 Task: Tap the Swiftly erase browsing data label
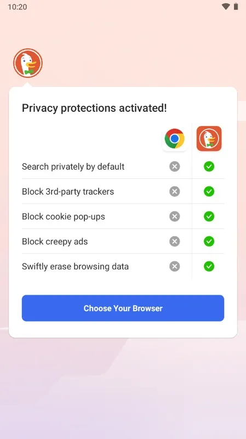tap(75, 266)
